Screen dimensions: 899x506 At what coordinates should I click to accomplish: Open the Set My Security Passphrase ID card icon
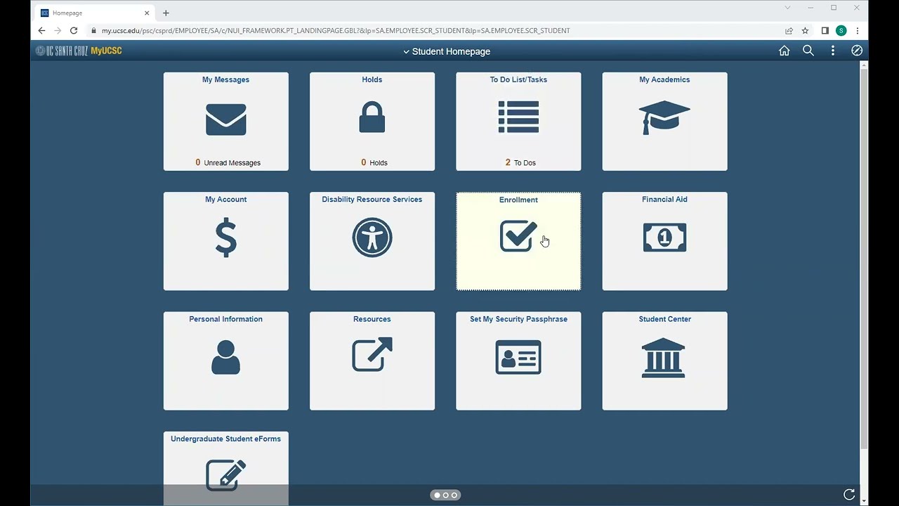coord(518,357)
